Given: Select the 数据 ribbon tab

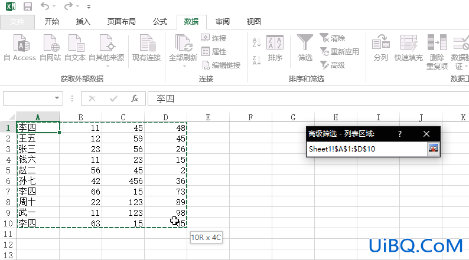Looking at the screenshot, I should [x=191, y=22].
